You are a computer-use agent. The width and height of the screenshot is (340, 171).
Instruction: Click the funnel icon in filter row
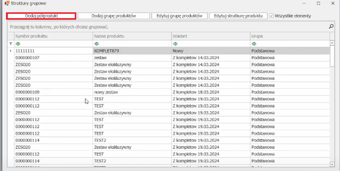(11, 43)
